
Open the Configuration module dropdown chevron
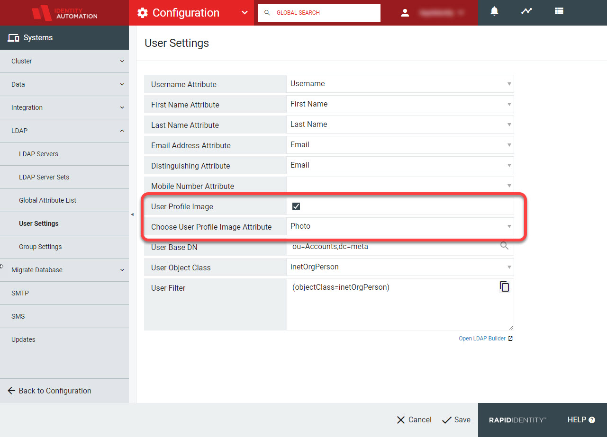tap(245, 13)
